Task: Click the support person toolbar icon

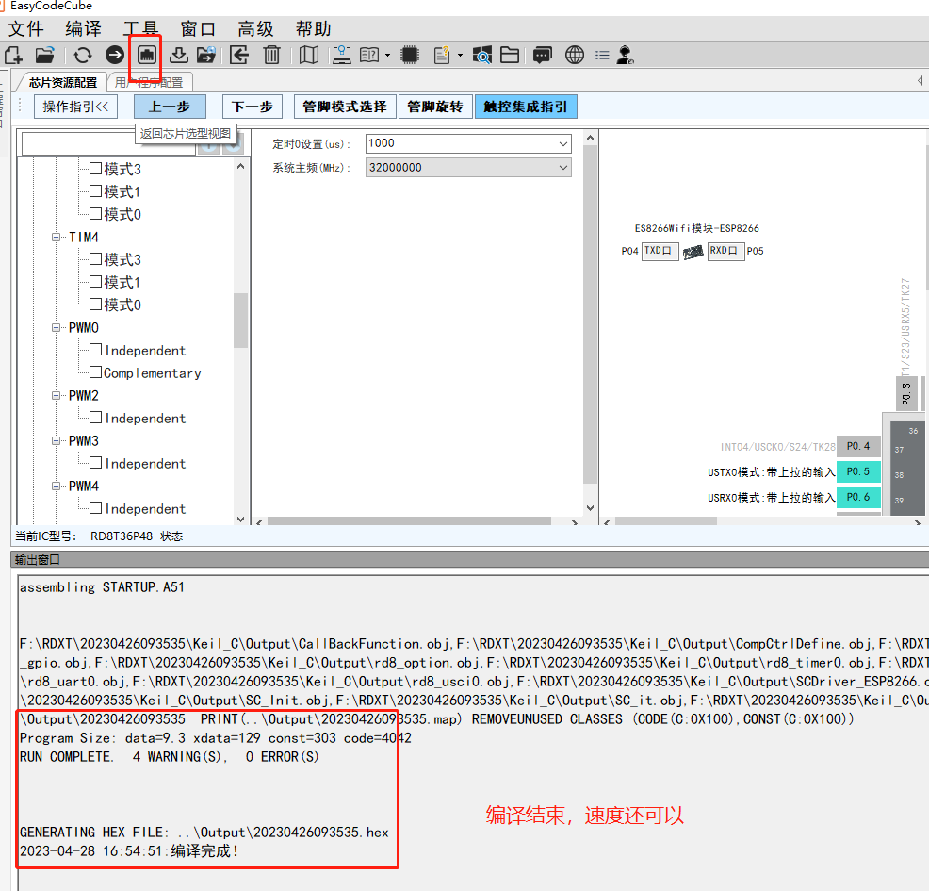Action: pos(625,55)
